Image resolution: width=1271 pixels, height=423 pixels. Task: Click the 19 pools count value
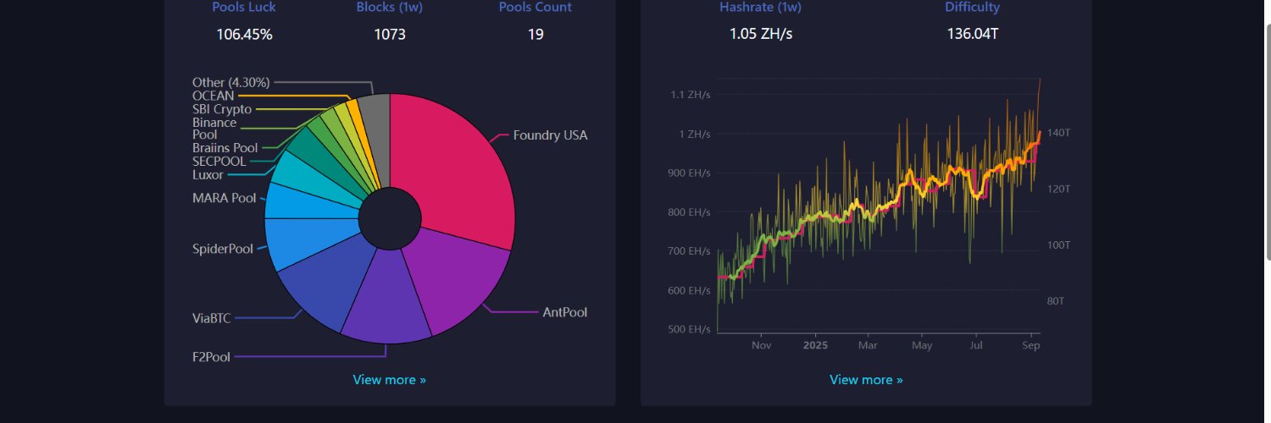(536, 35)
